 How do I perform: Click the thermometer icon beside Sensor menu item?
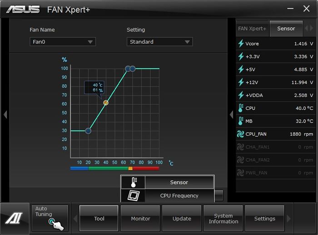point(134,182)
